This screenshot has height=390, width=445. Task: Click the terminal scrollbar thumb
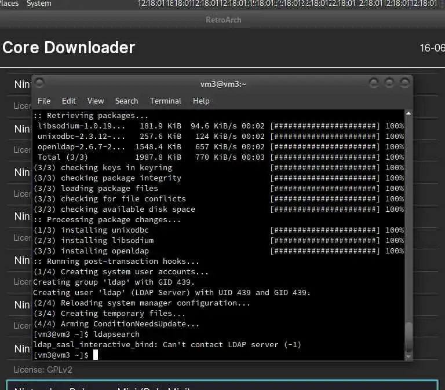408,337
